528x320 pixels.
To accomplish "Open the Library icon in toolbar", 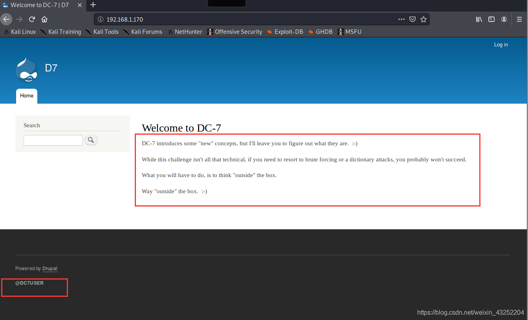I will coord(479,19).
